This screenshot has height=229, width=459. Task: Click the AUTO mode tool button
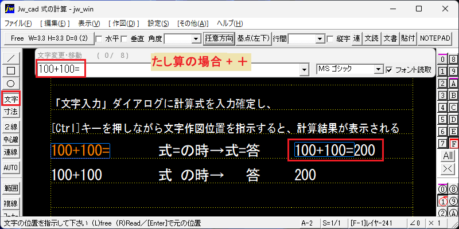[x=11, y=168]
